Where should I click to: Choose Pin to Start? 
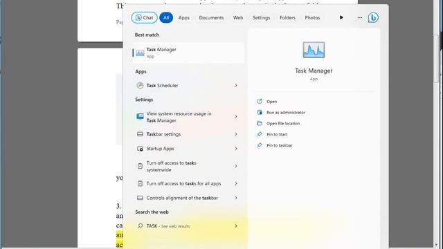(x=277, y=134)
